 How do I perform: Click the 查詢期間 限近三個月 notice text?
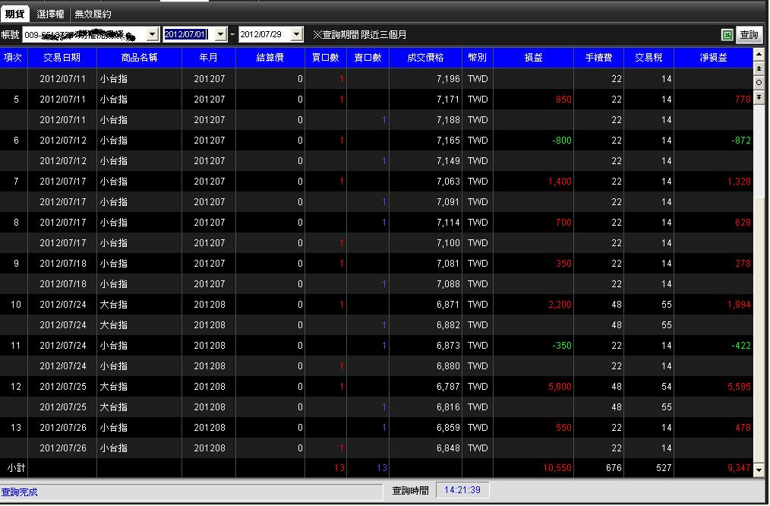tap(360, 35)
